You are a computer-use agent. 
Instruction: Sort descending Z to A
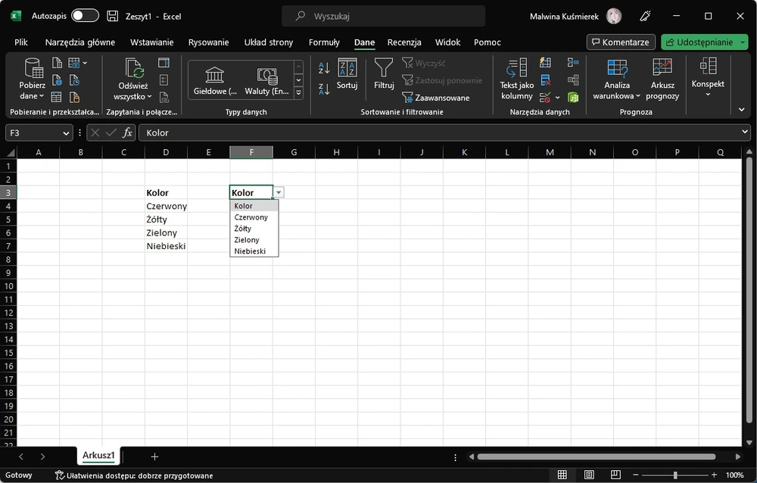pyautogui.click(x=324, y=89)
